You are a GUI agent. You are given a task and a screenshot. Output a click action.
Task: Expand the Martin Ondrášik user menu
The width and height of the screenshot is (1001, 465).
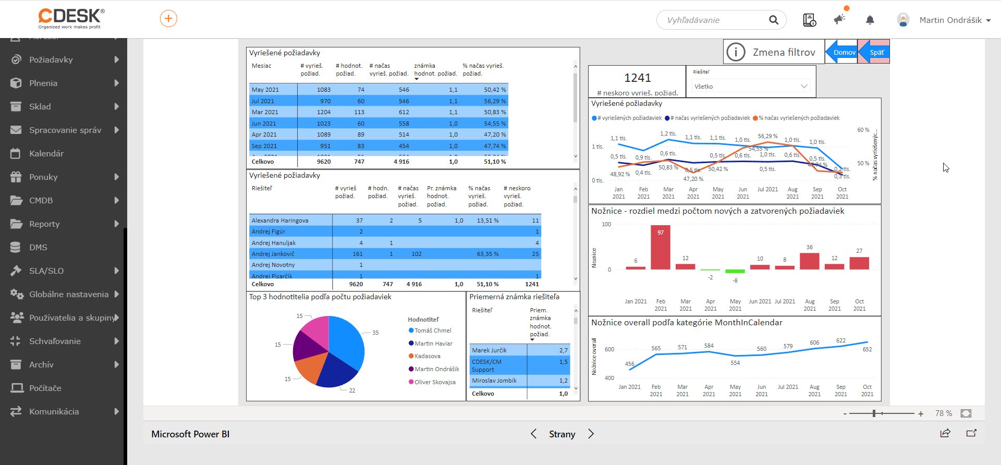coord(955,20)
